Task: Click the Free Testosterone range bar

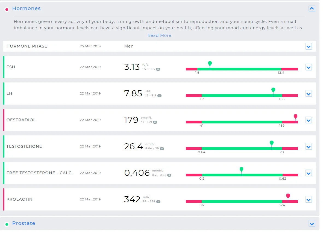Action: (x=242, y=175)
